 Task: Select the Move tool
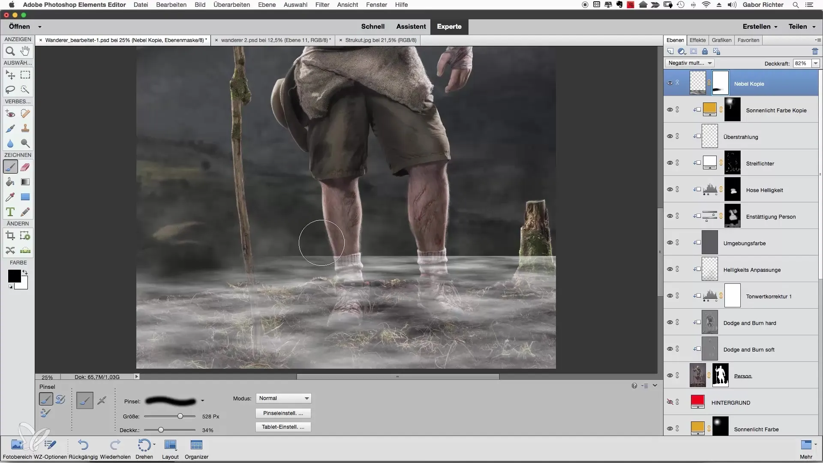[x=10, y=75]
